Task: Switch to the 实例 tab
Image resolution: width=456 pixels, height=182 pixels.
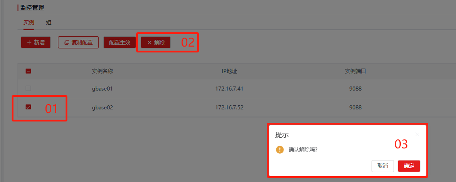Action: coord(29,22)
